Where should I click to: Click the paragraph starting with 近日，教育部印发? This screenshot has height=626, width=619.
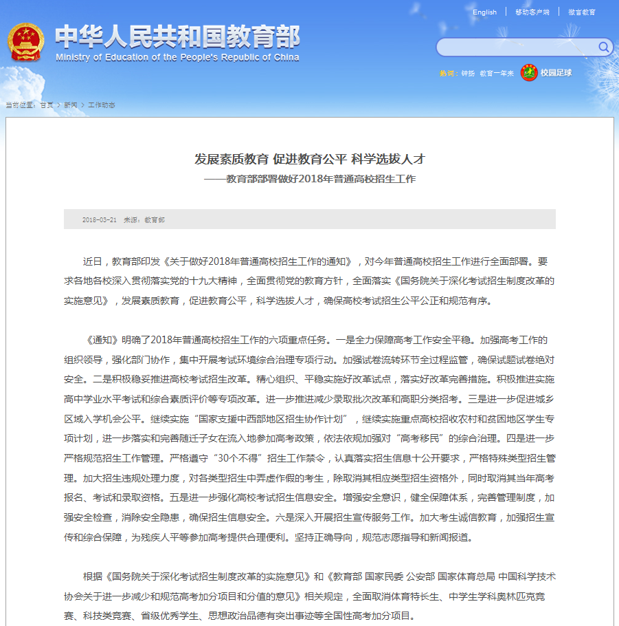(309, 281)
